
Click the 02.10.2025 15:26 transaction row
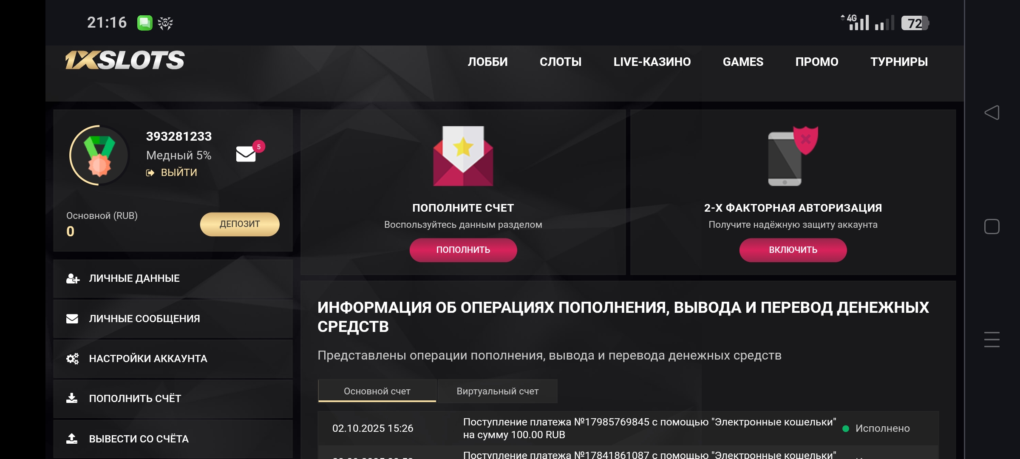pyautogui.click(x=627, y=428)
